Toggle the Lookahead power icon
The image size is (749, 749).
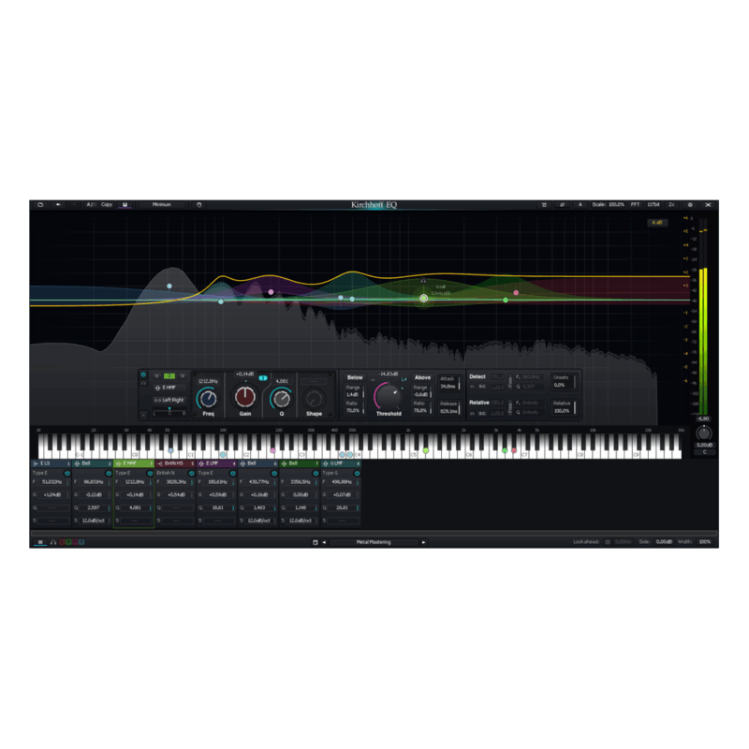point(608,542)
